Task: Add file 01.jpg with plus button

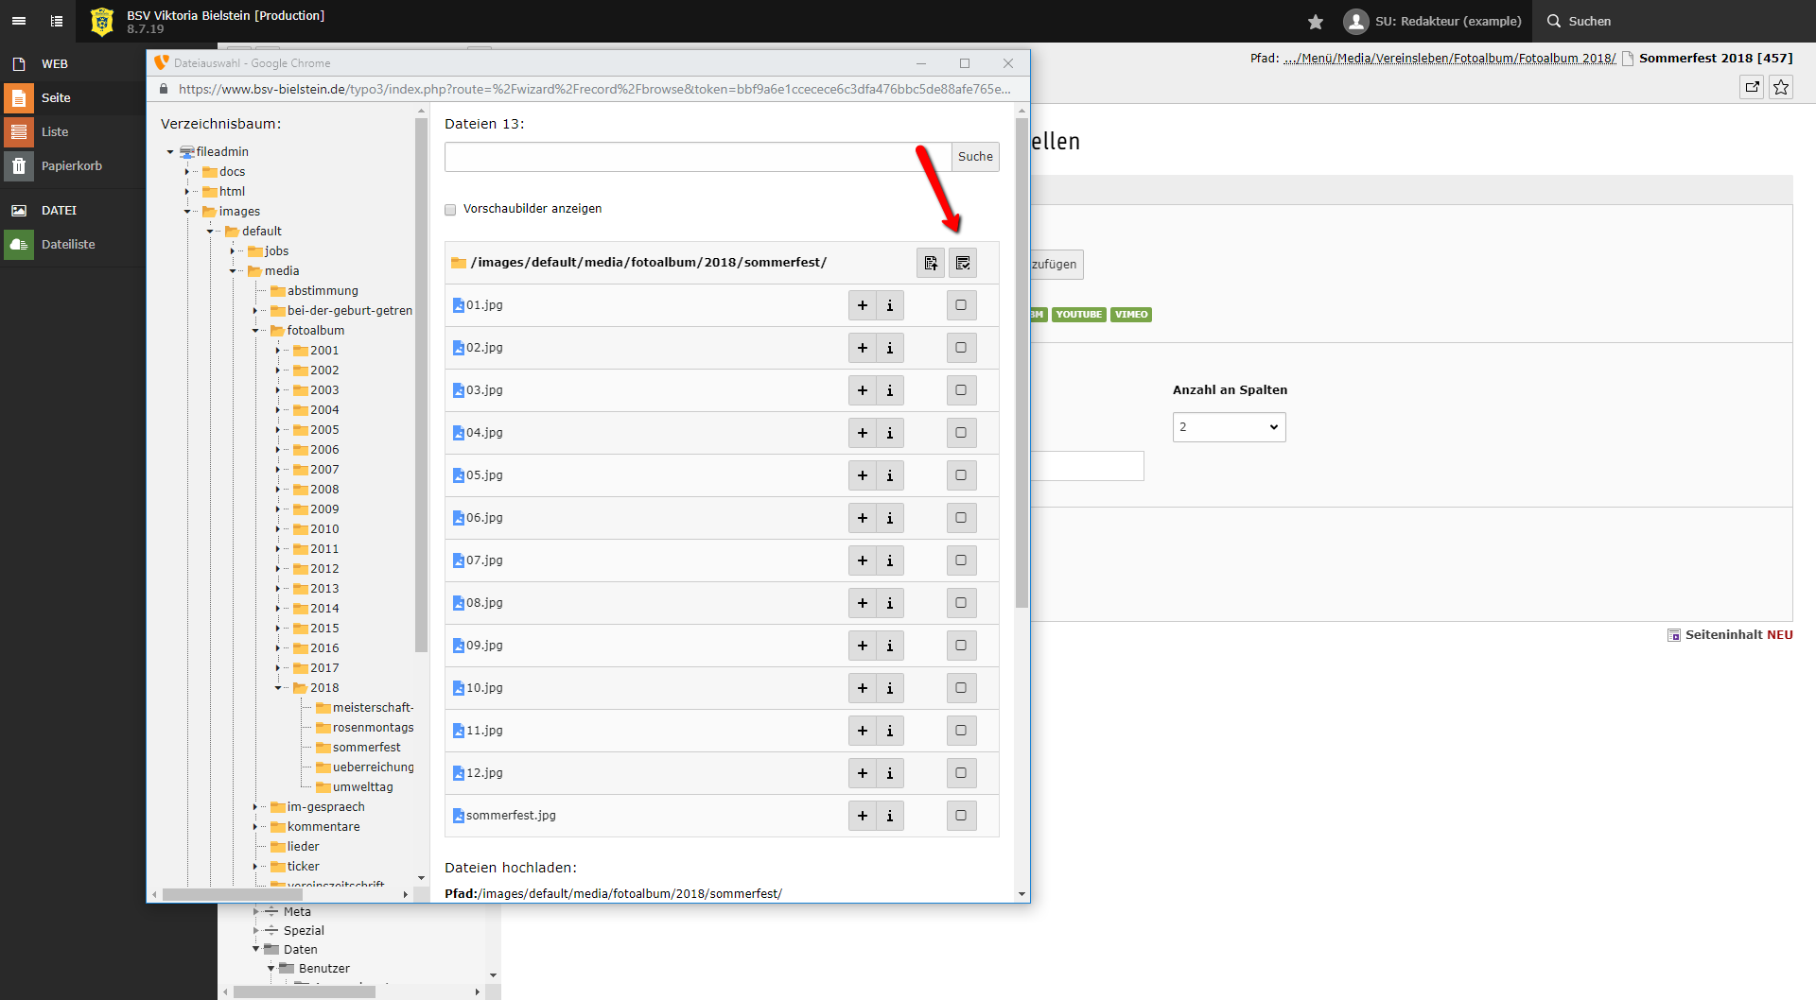Action: pyautogui.click(x=862, y=305)
